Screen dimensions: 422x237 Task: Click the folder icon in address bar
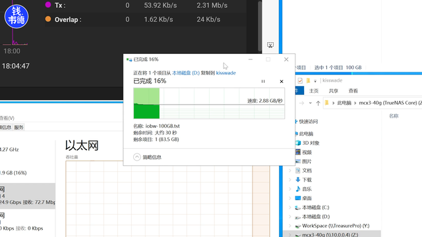point(327,103)
